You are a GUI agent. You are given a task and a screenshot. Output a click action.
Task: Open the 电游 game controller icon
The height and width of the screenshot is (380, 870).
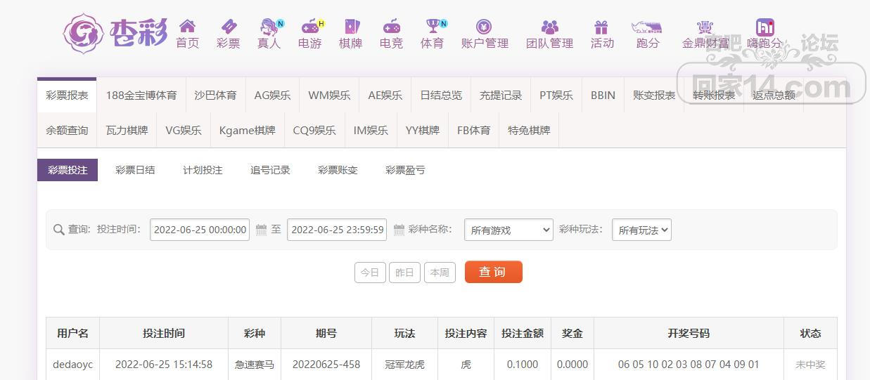309,26
